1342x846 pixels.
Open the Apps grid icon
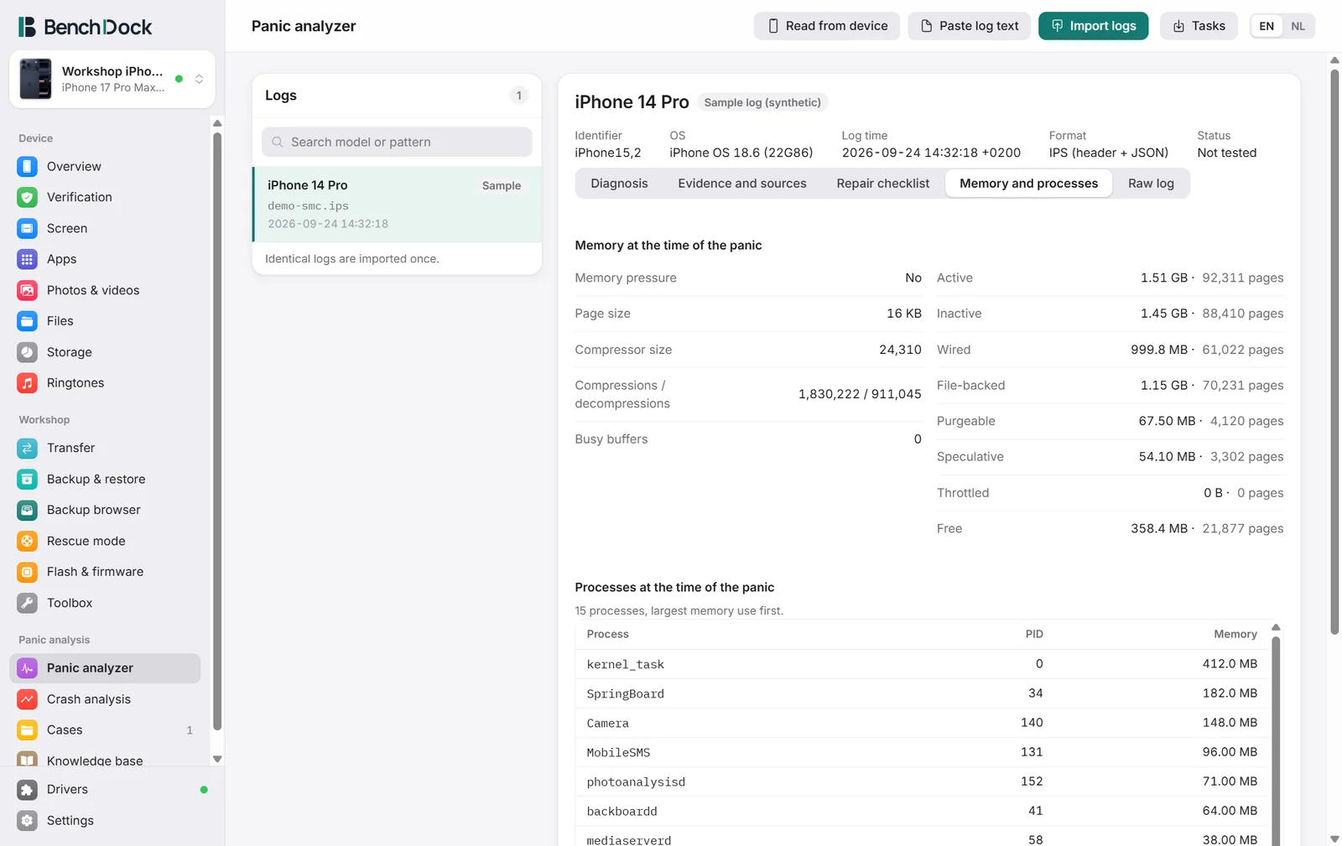(27, 259)
